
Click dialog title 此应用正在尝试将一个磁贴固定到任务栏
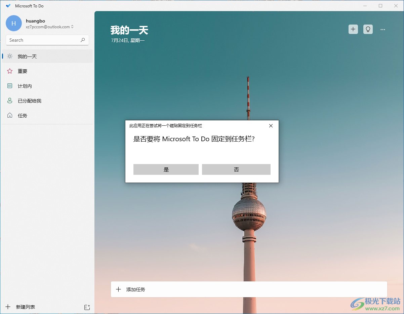click(x=166, y=126)
